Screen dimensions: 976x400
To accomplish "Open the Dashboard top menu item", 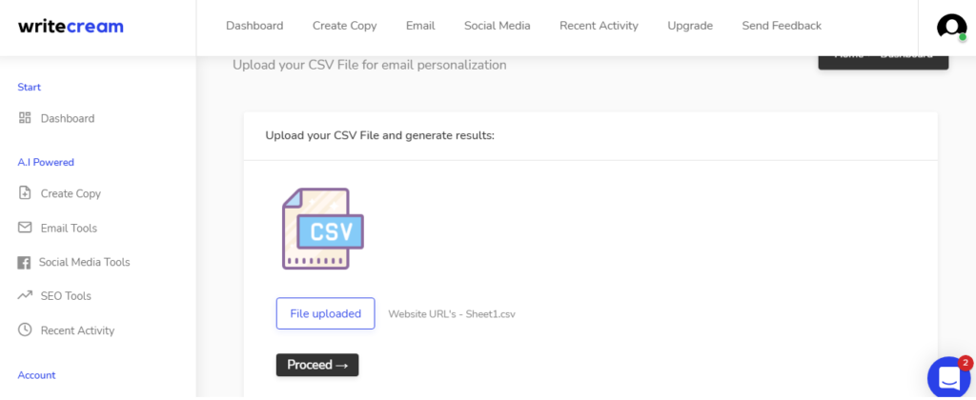I will 254,26.
